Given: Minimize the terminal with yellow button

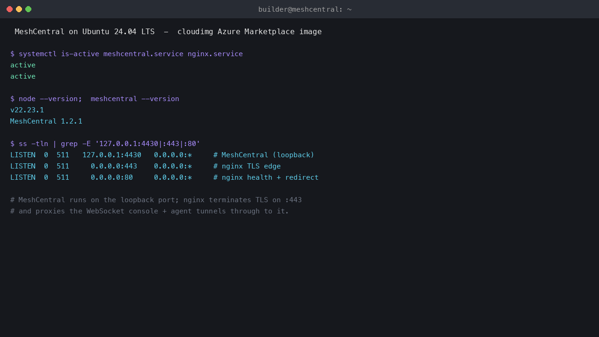Looking at the screenshot, I should [19, 9].
